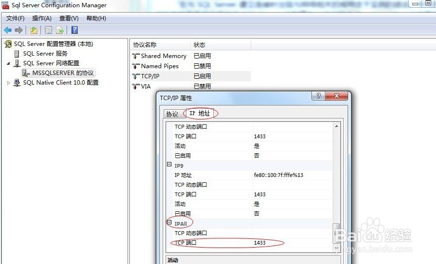This screenshot has width=436, height=264.
Task: Close the TCP/IP 属性 dialog
Action: [337, 96]
